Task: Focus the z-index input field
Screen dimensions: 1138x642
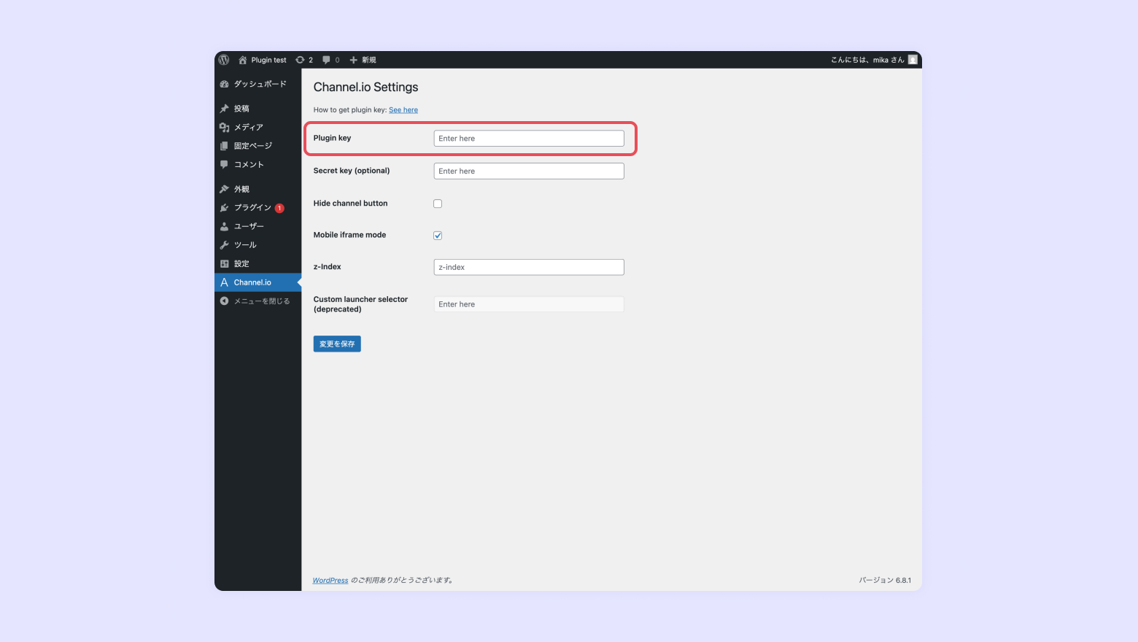Action: click(x=529, y=267)
